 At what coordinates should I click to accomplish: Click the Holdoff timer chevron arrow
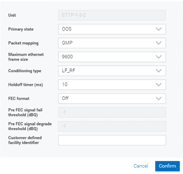(159, 85)
